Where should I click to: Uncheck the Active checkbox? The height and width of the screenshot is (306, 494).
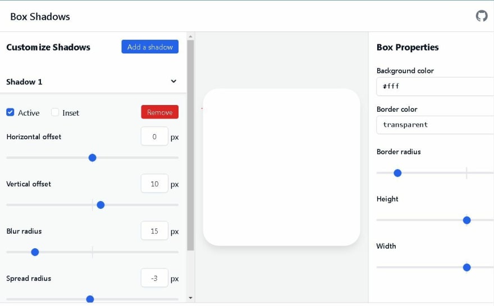point(10,112)
